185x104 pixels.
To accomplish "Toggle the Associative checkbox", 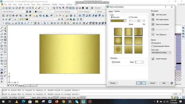I will pos(152,43).
